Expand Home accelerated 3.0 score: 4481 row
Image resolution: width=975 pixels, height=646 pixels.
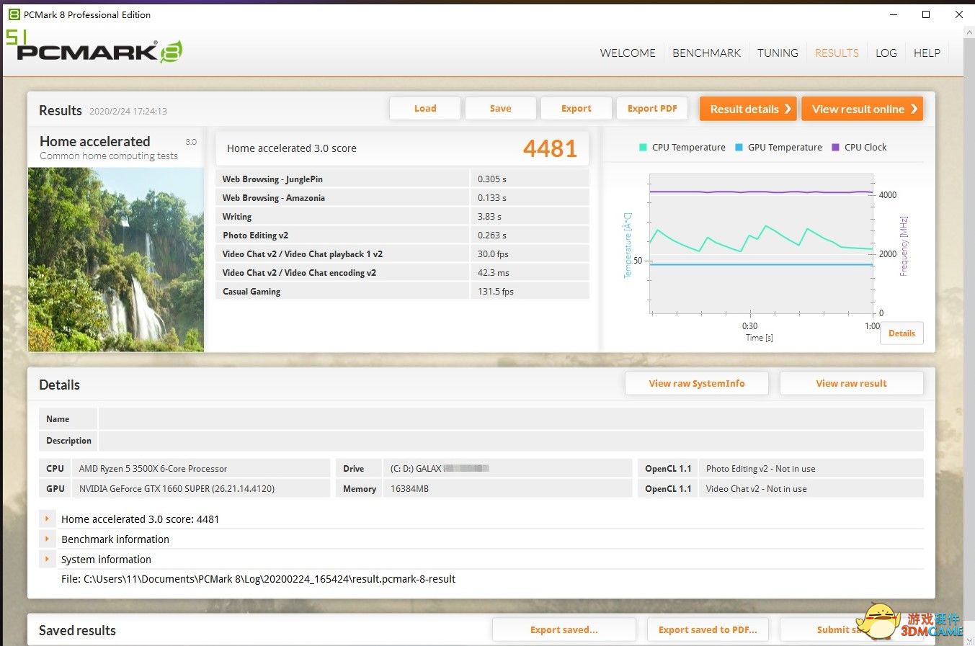47,519
